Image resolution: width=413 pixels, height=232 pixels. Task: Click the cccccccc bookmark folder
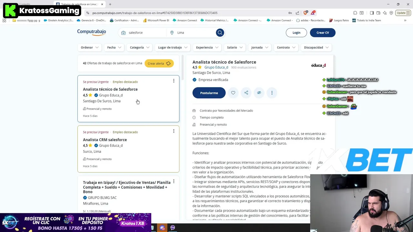coord(26,20)
